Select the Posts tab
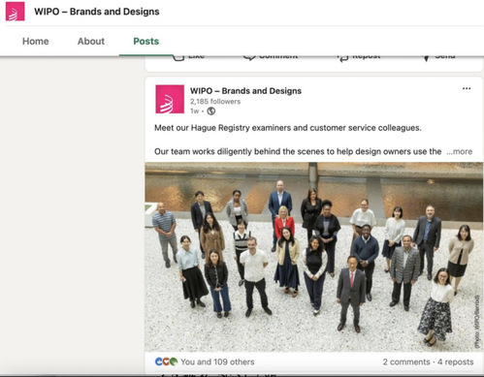This screenshot has height=377, width=484. [146, 42]
